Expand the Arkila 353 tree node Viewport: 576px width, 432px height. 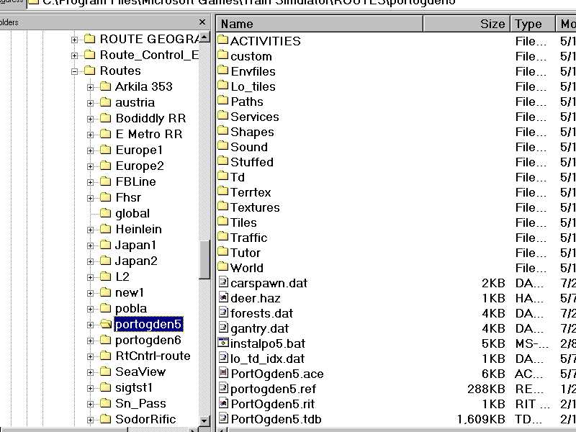click(90, 87)
